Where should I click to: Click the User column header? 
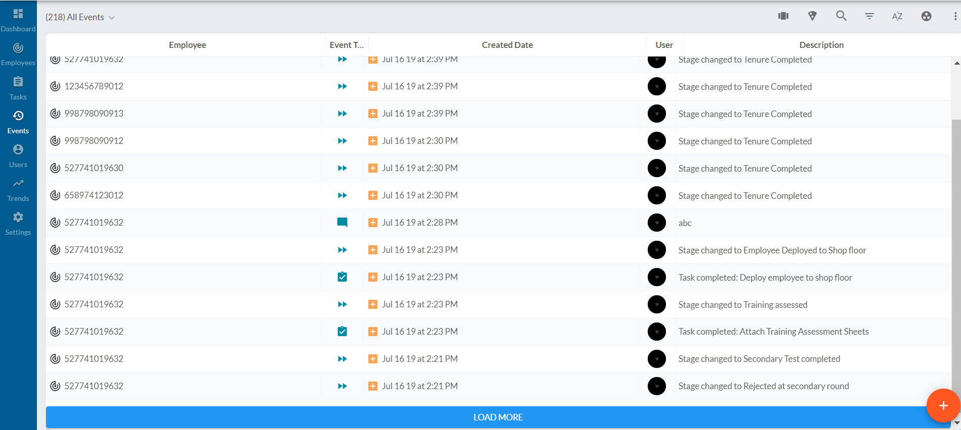664,45
